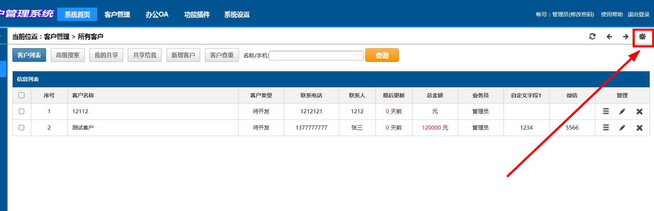Click the 我的共享 button

tap(106, 55)
